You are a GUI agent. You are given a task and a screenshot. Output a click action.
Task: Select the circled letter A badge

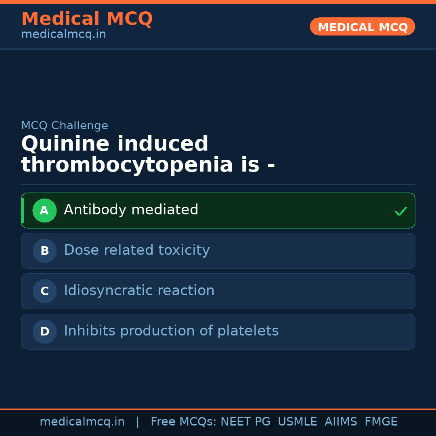point(44,210)
